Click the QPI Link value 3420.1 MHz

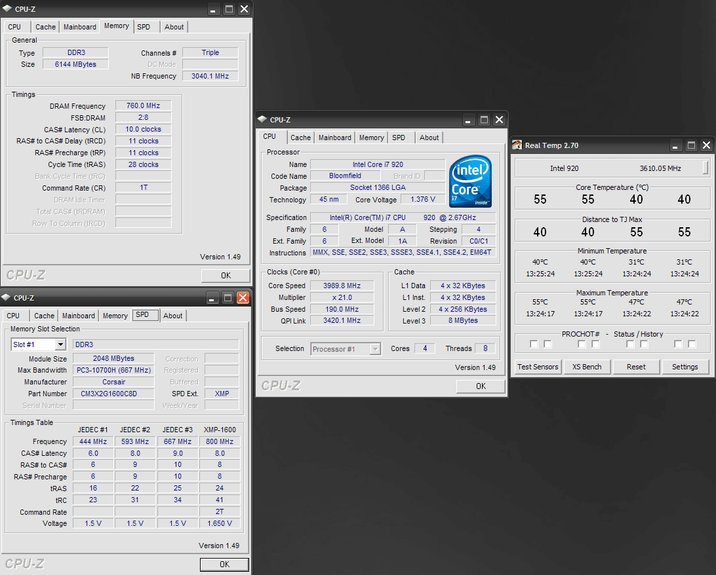coord(342,320)
